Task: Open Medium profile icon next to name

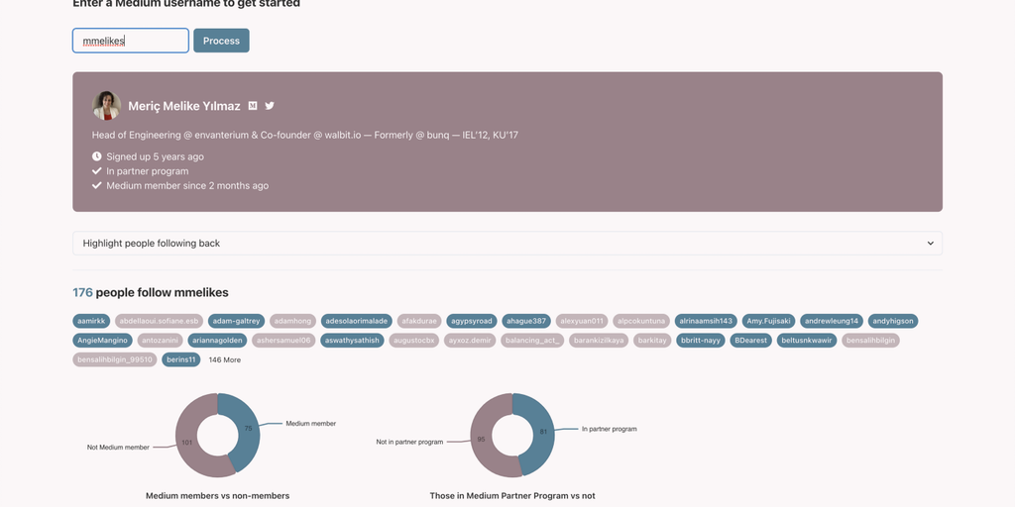Action: (x=253, y=105)
